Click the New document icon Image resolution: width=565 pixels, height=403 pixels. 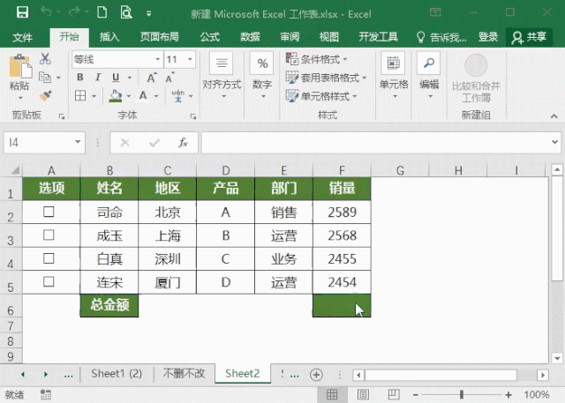tap(102, 12)
